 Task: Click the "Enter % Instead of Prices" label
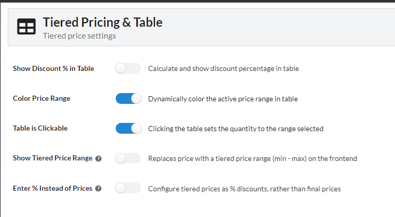point(52,188)
